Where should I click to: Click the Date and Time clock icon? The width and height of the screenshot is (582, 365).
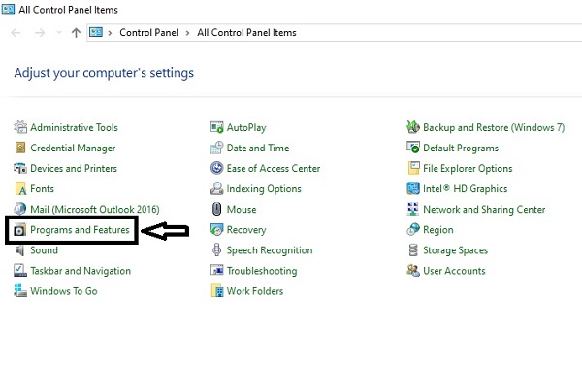[x=217, y=148]
